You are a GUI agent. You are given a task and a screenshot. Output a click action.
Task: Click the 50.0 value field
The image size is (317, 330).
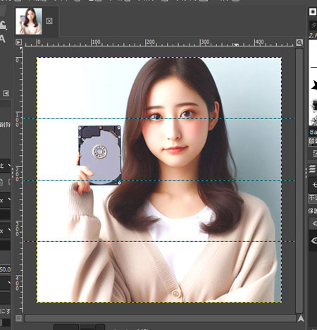5,269
